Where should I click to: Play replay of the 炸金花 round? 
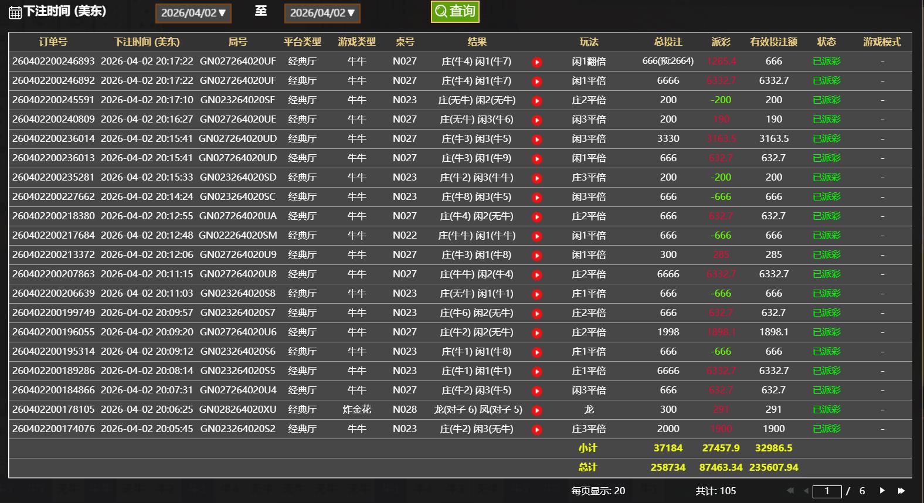tap(536, 410)
